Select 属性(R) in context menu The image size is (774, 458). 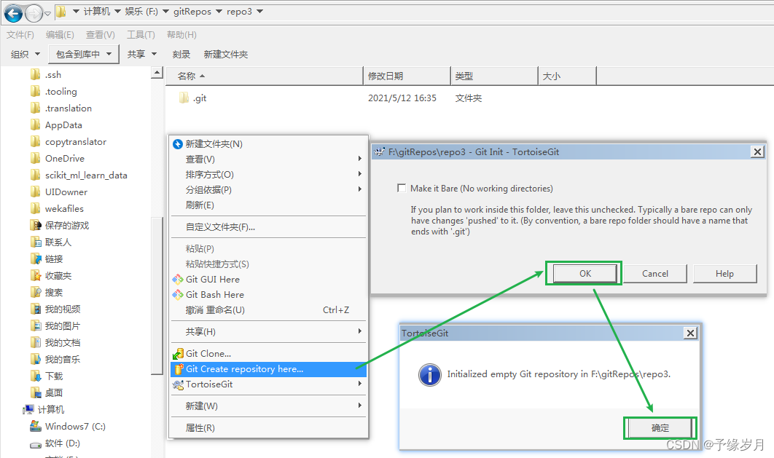click(x=268, y=428)
